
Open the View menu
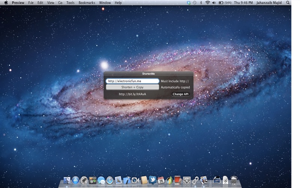[x=51, y=3]
